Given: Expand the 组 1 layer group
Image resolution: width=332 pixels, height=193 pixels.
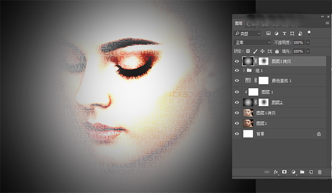Looking at the screenshot, I should [244, 70].
